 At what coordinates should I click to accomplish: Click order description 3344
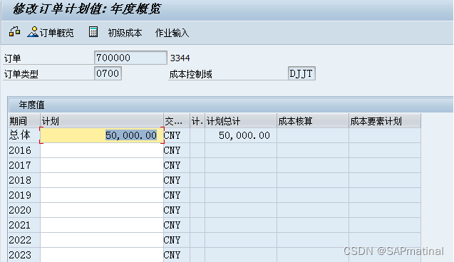click(x=180, y=58)
